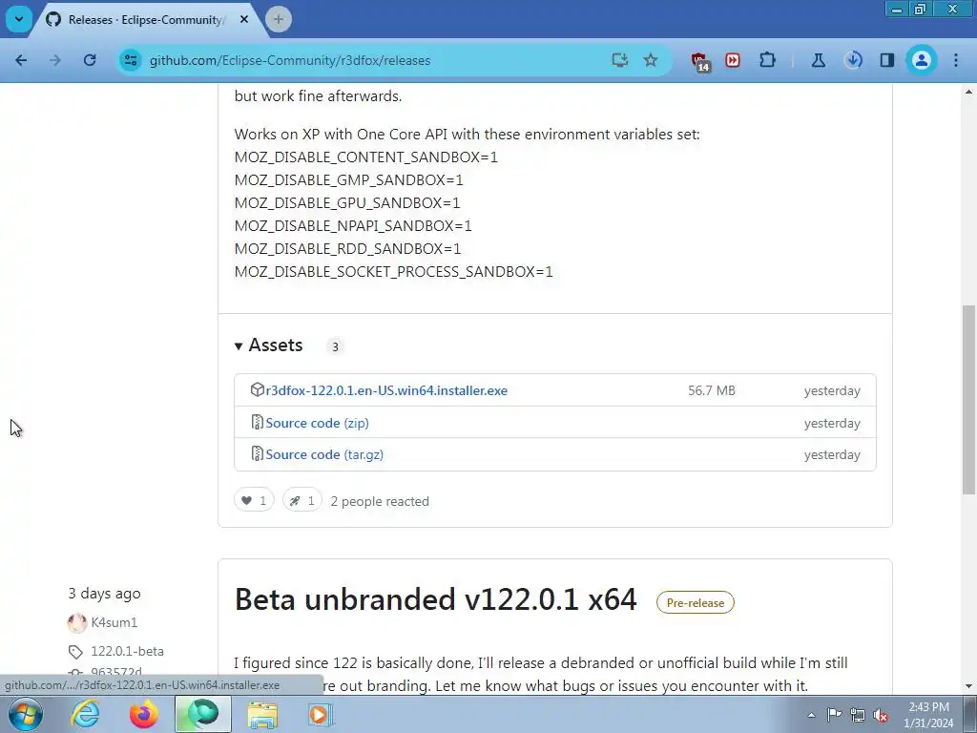Download r3dfox-122.0.1.en-US.win64.installer.exe

(x=386, y=390)
